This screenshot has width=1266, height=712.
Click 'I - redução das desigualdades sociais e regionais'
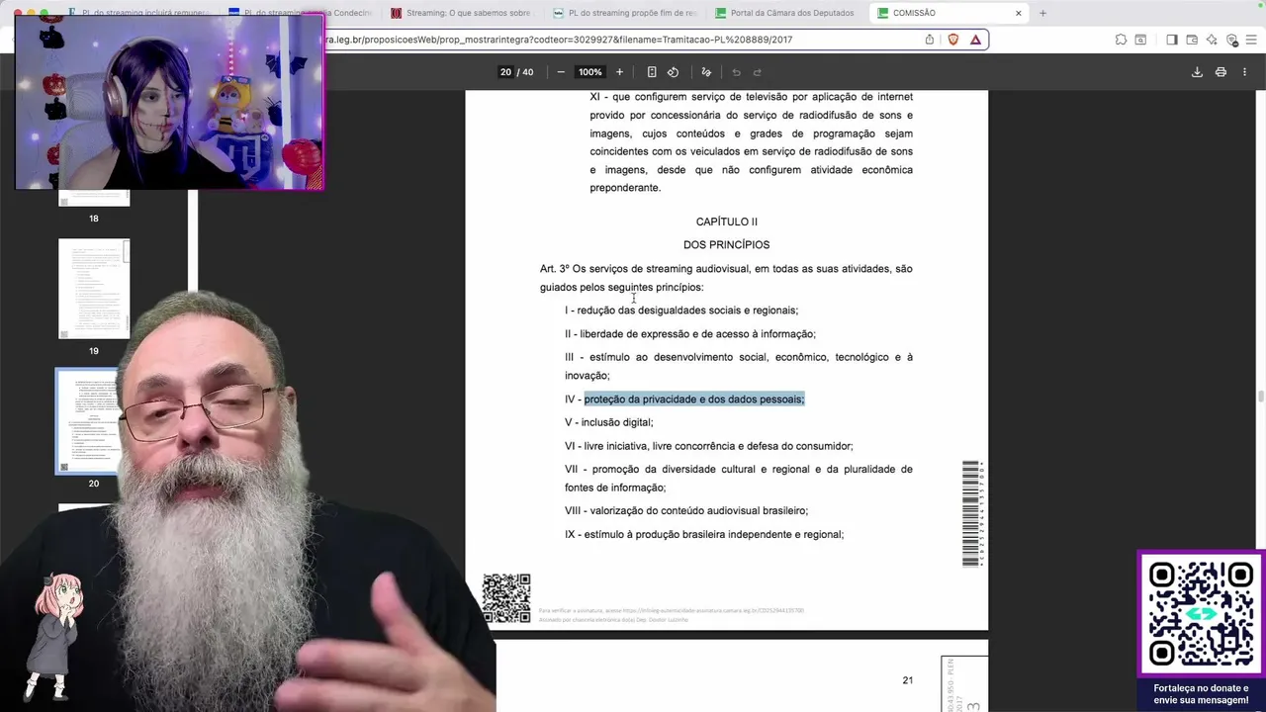[681, 311]
